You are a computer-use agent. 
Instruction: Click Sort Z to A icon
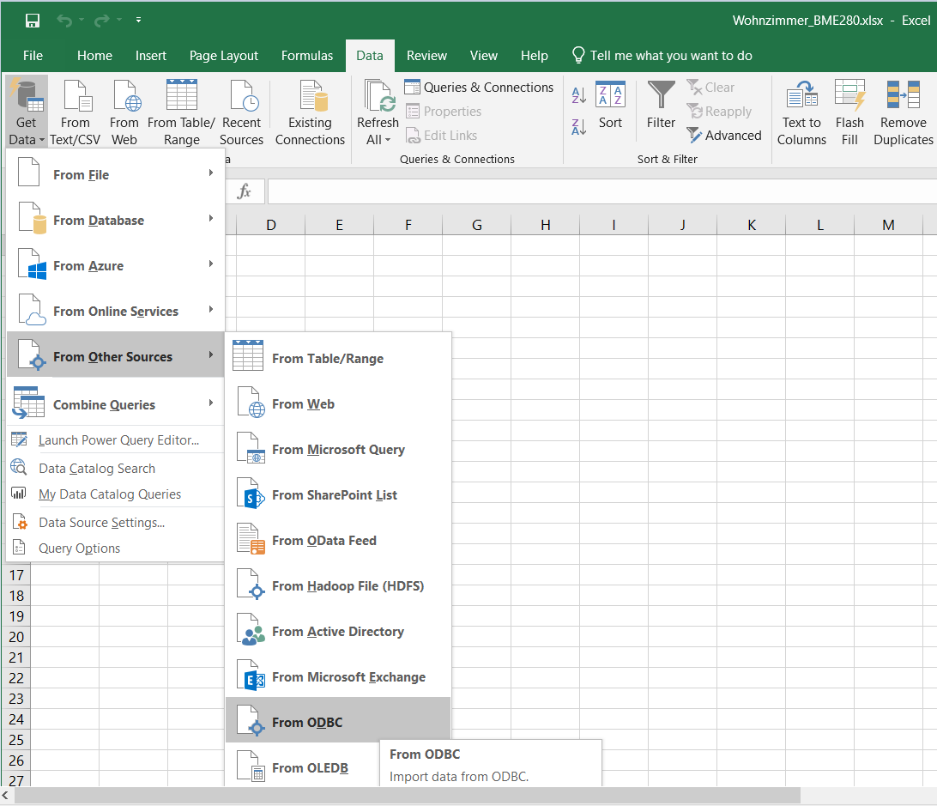pyautogui.click(x=578, y=126)
